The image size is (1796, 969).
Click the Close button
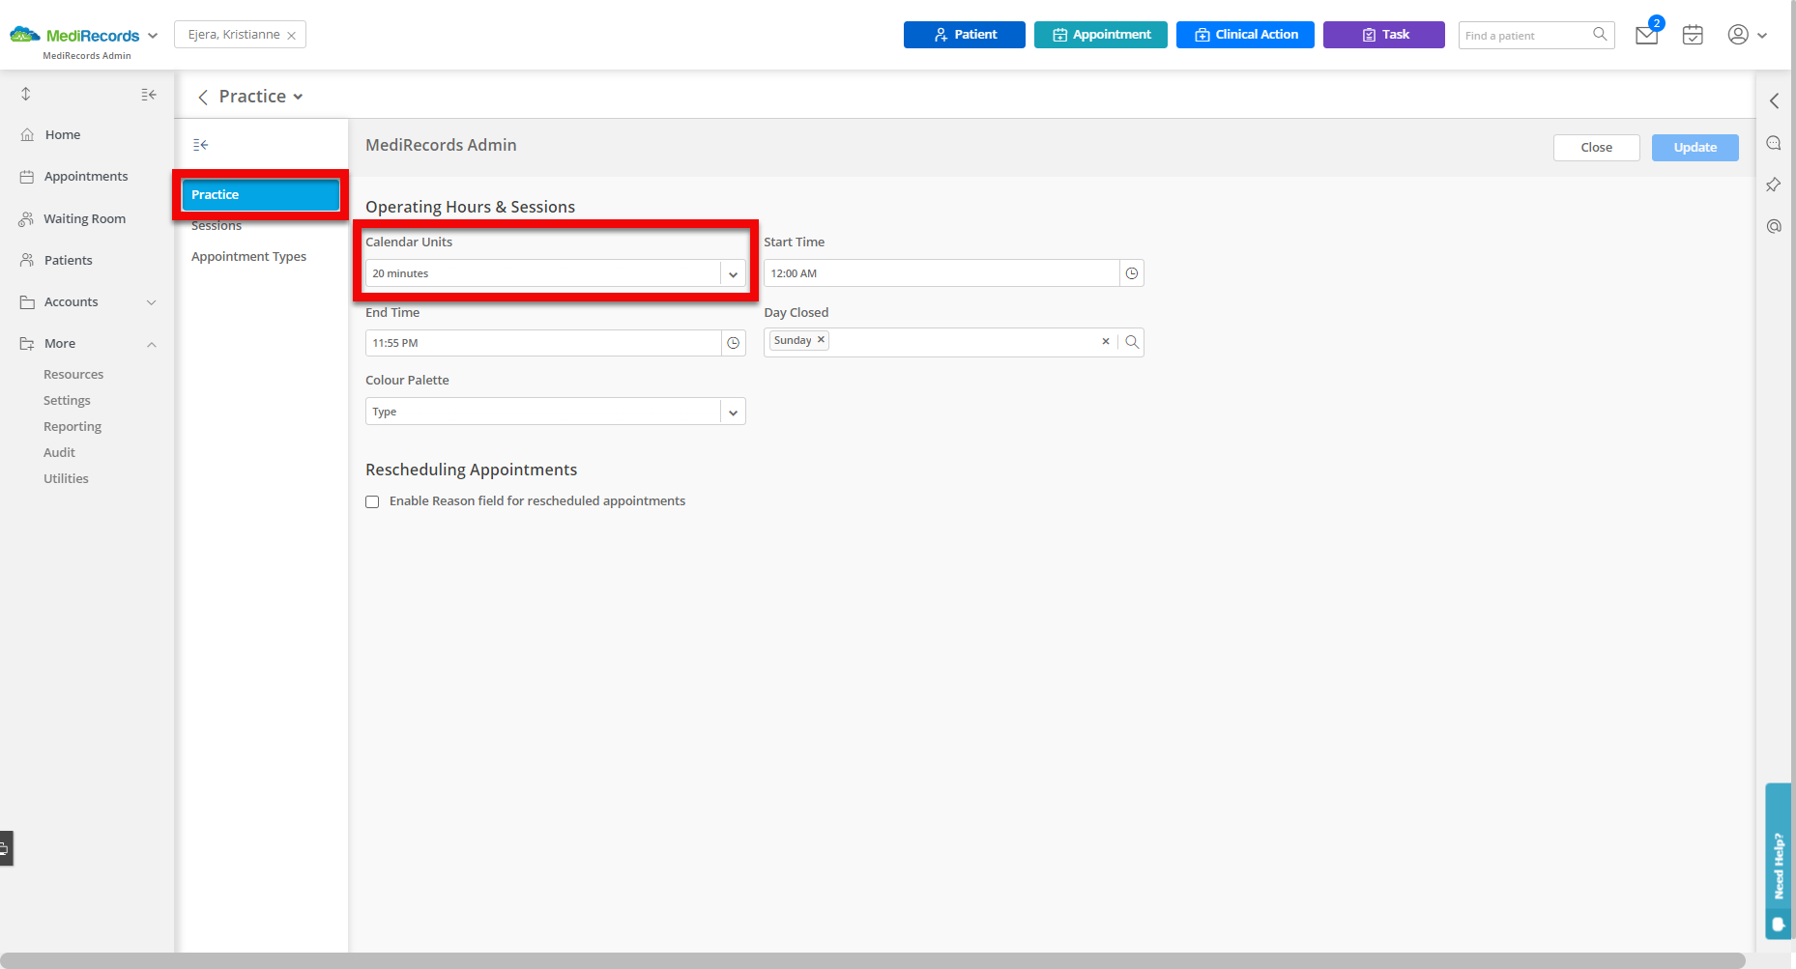tap(1596, 148)
